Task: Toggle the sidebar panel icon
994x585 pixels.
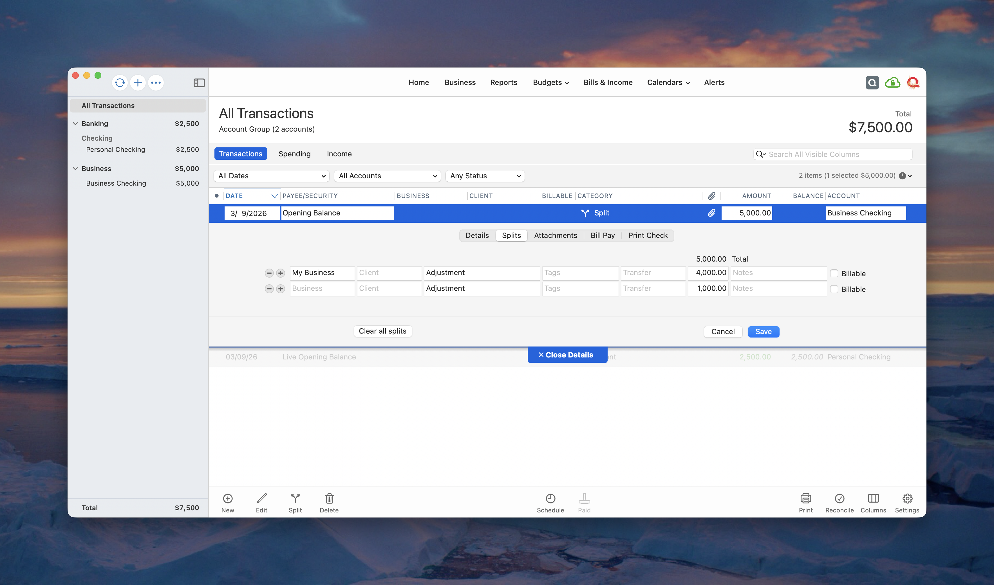Action: [x=199, y=83]
